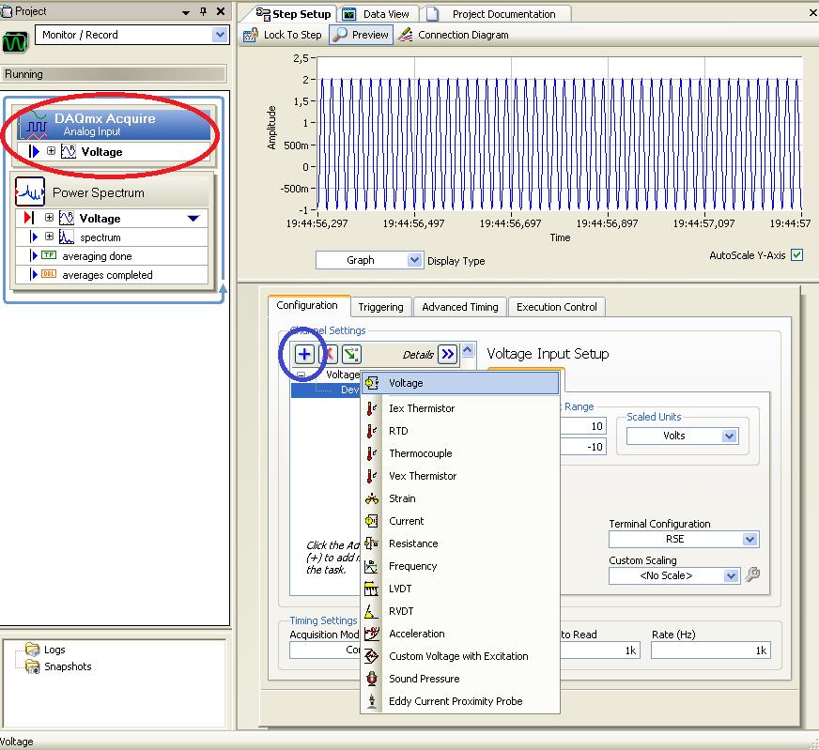Open the Logs folder
The width and height of the screenshot is (819, 750).
tap(46, 650)
